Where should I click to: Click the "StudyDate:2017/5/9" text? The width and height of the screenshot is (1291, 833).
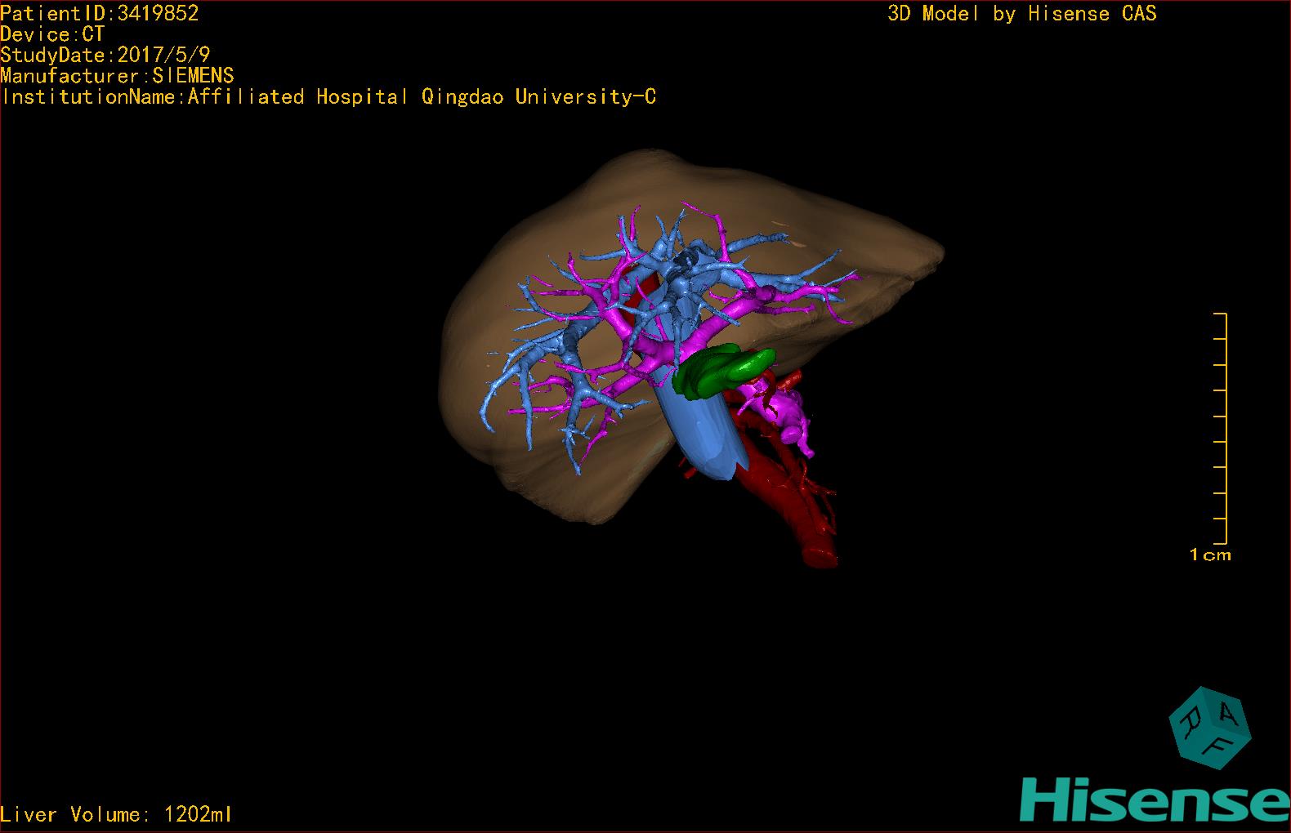(105, 55)
